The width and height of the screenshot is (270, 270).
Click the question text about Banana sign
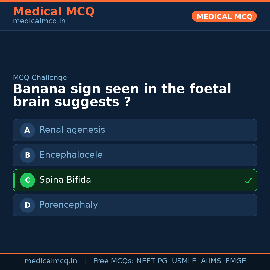[x=122, y=95]
